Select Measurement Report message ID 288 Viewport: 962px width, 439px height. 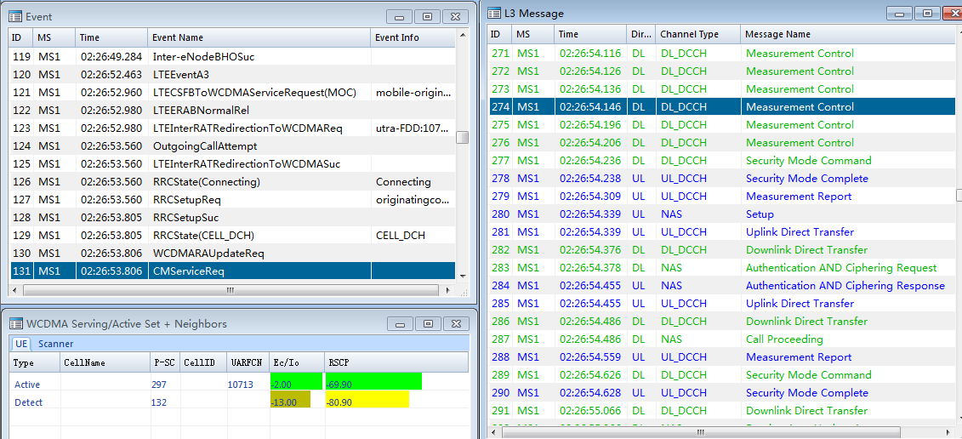(x=721, y=356)
